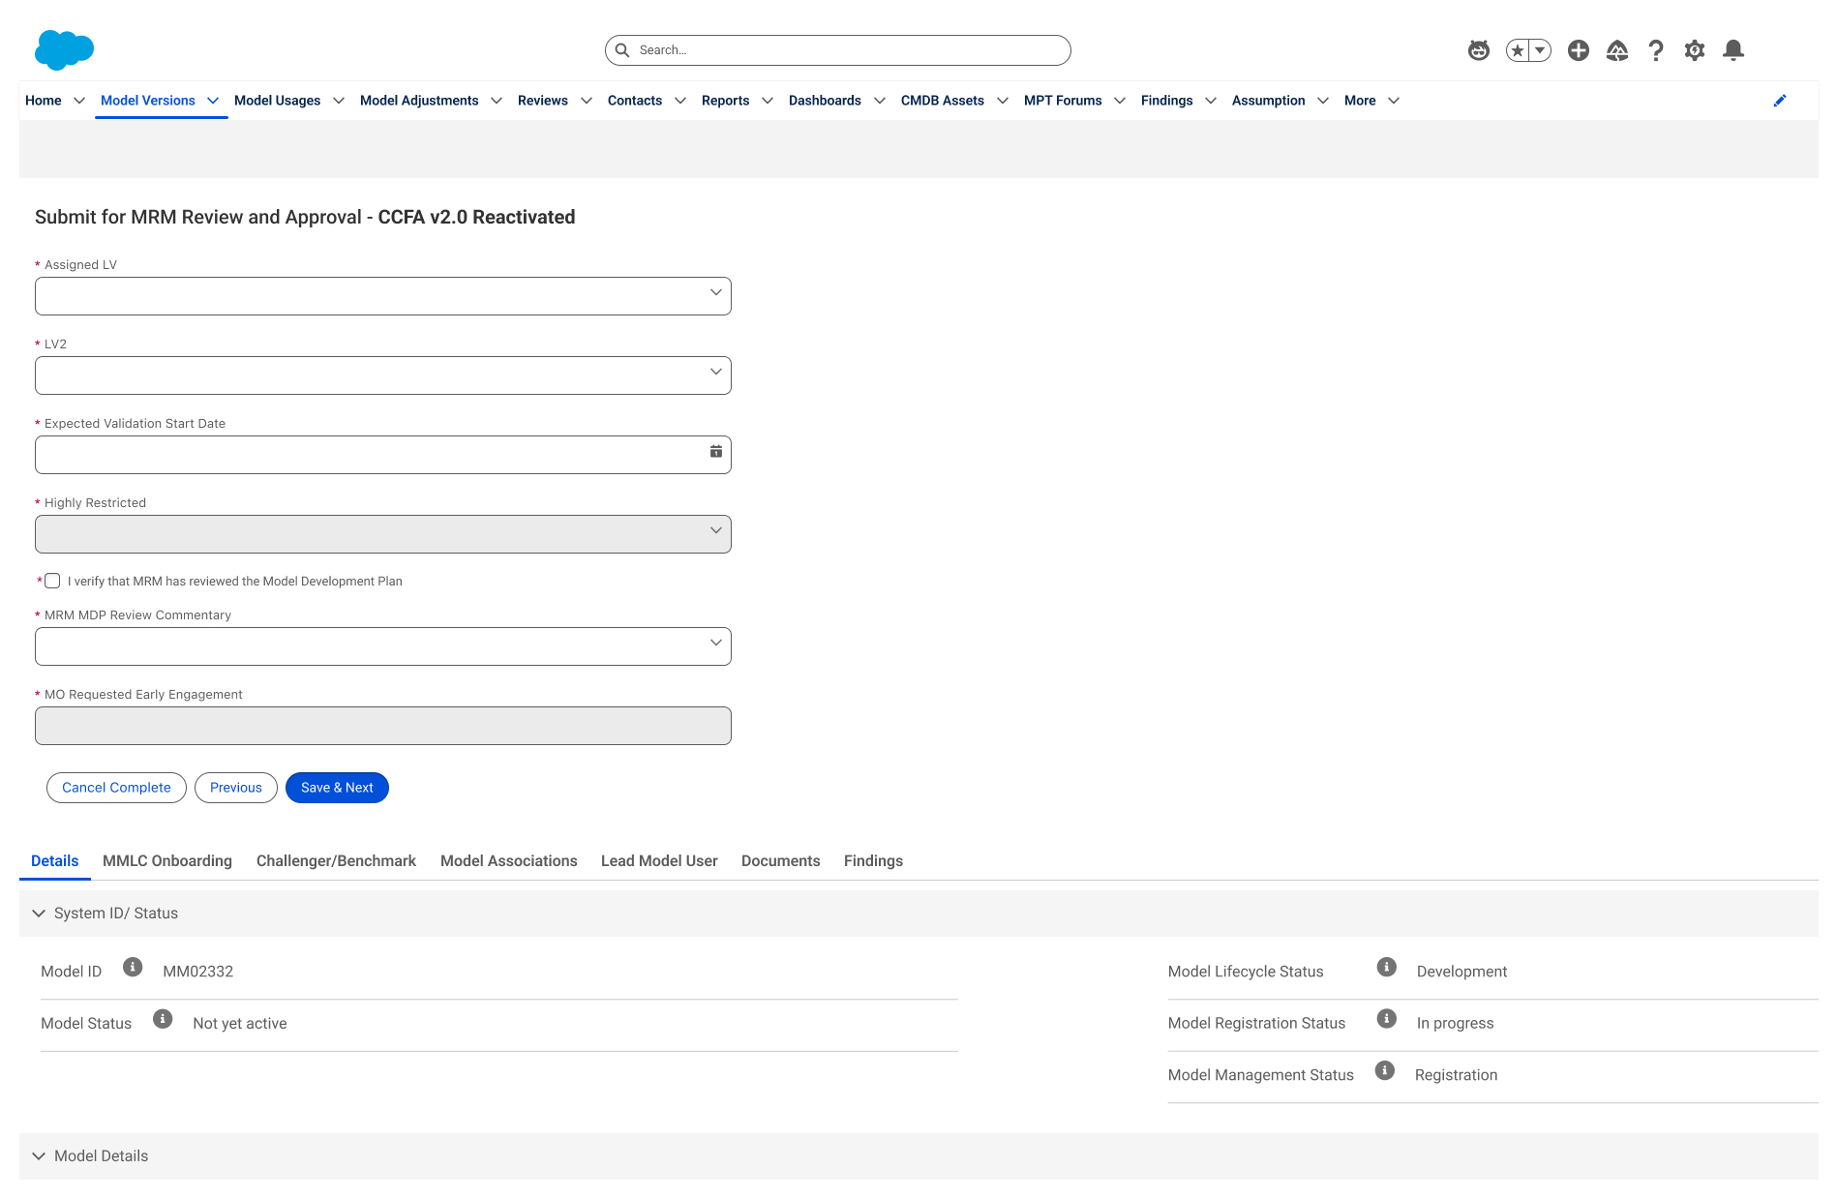Show info tooltip for Model Management Status
The height and width of the screenshot is (1199, 1838).
(x=1385, y=1070)
